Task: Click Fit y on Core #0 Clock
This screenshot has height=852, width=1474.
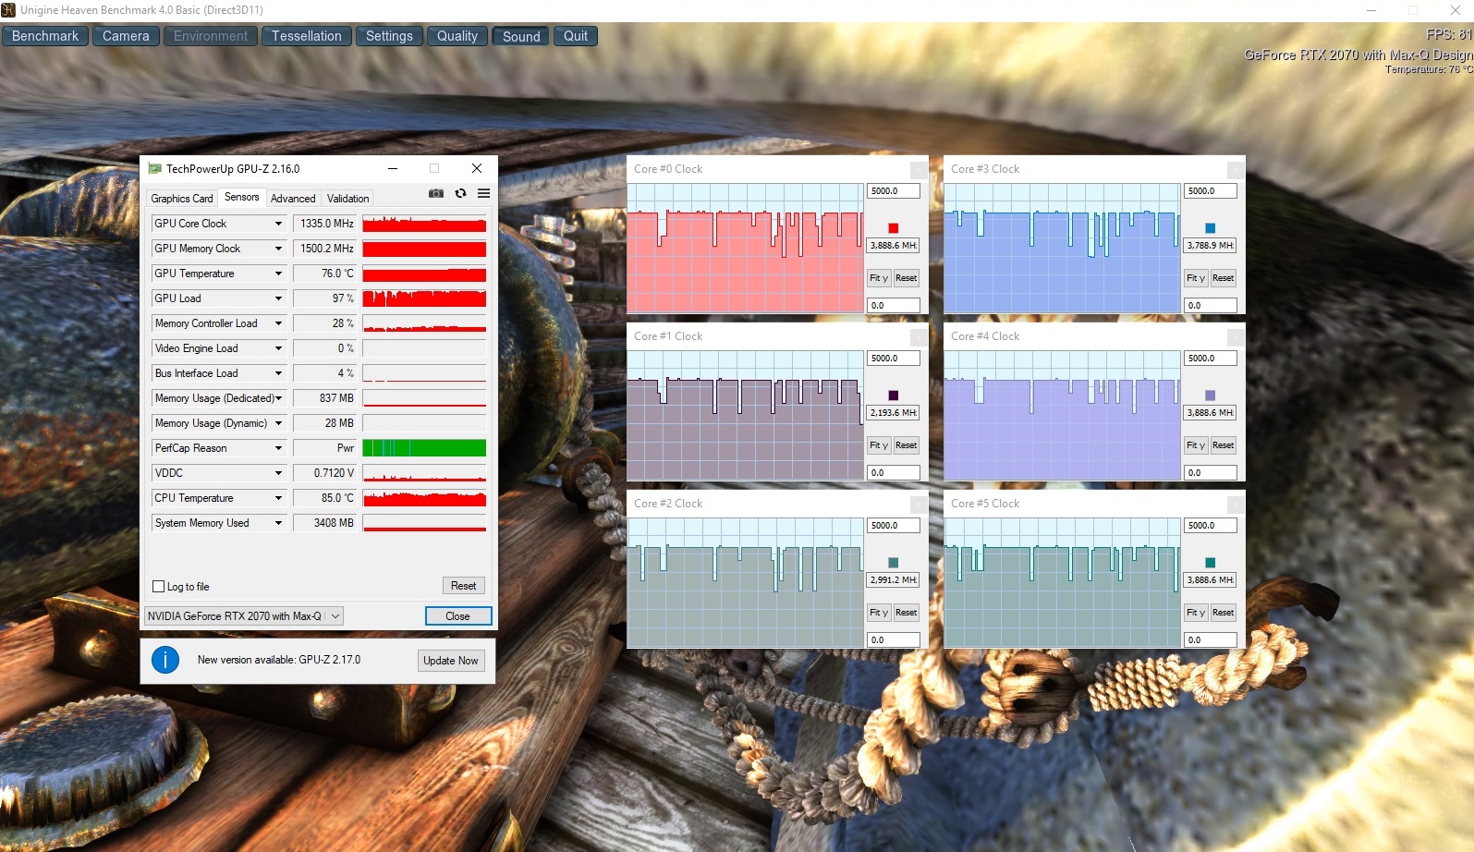Action: pyautogui.click(x=879, y=278)
